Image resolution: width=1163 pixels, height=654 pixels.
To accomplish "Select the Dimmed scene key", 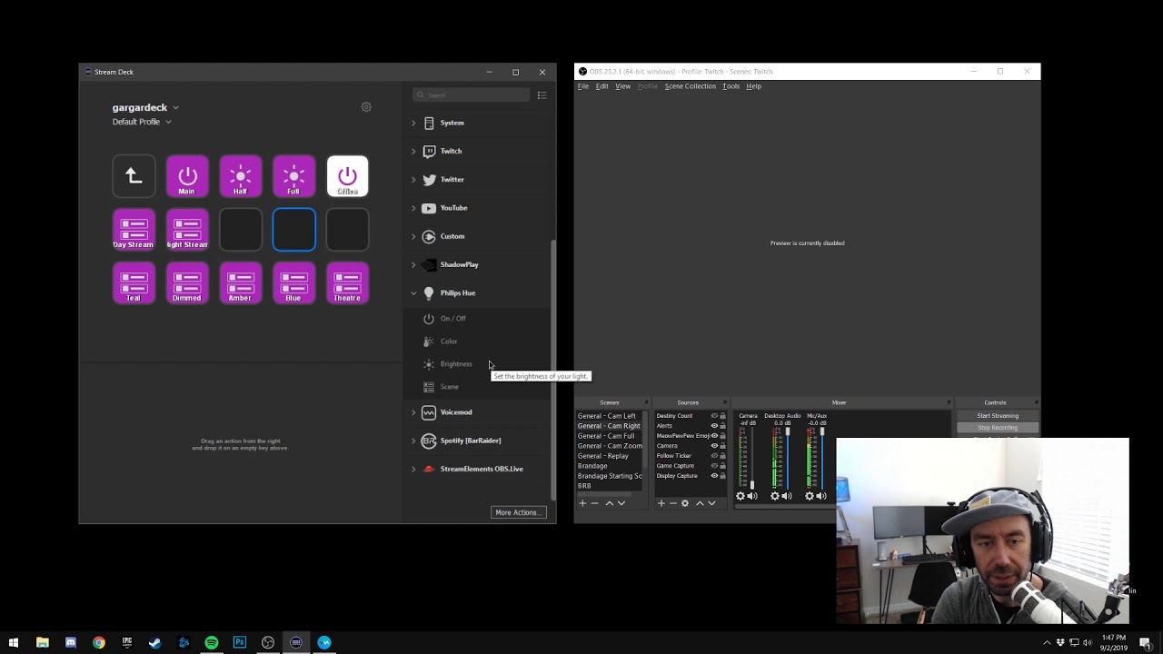I will point(187,283).
